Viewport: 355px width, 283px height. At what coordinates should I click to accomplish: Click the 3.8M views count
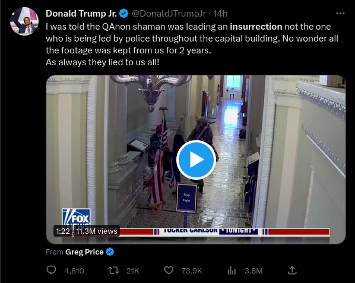click(x=253, y=271)
